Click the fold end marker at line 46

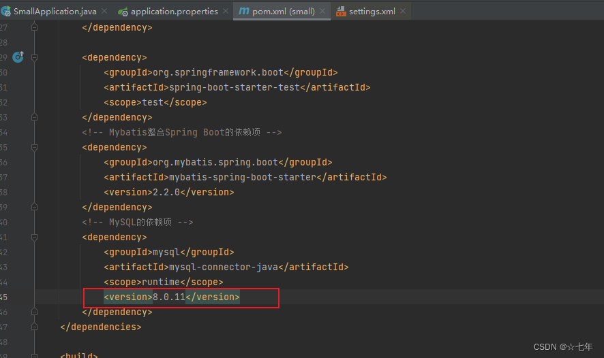coord(34,312)
